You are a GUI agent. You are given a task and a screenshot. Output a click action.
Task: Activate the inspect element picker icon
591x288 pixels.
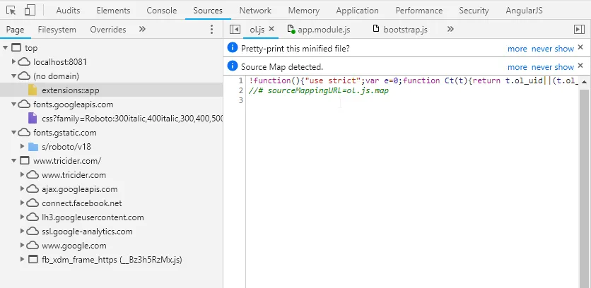click(x=11, y=10)
